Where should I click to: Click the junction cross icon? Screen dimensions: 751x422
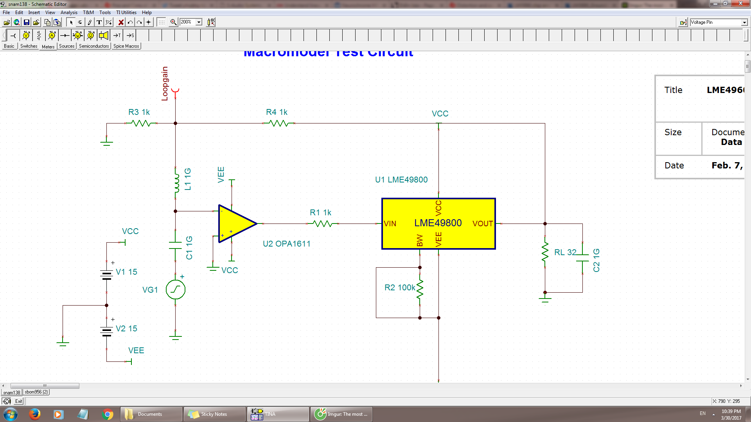tap(149, 22)
